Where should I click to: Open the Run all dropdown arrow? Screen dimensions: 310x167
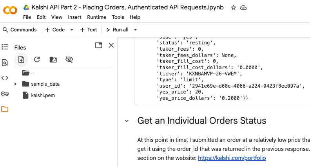(x=135, y=30)
